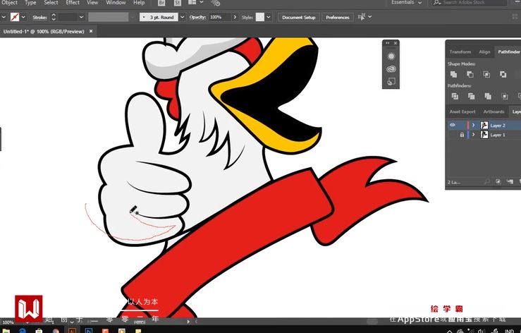Close the Untitled-1 document tab
The width and height of the screenshot is (521, 333).
click(x=91, y=31)
